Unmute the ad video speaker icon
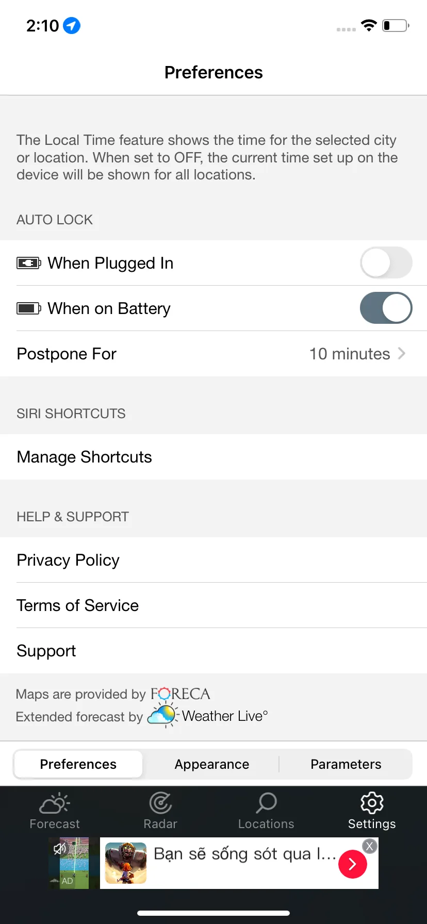 coord(60,849)
